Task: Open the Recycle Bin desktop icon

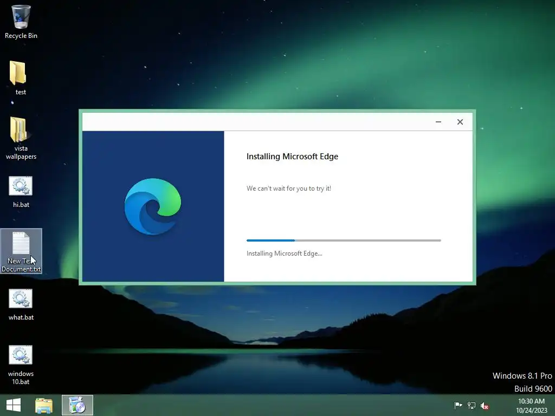Action: [21, 22]
